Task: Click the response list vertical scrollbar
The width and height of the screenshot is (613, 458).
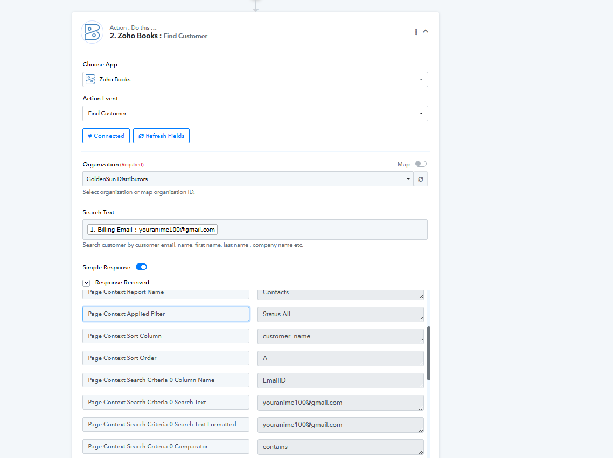Action: click(429, 353)
